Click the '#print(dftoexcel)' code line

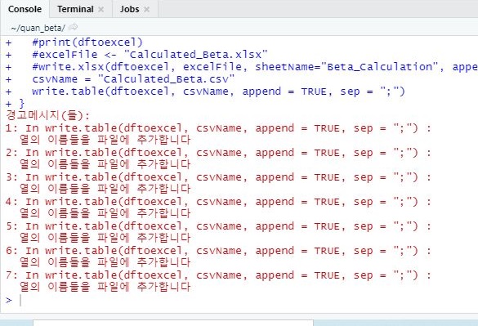coord(87,42)
